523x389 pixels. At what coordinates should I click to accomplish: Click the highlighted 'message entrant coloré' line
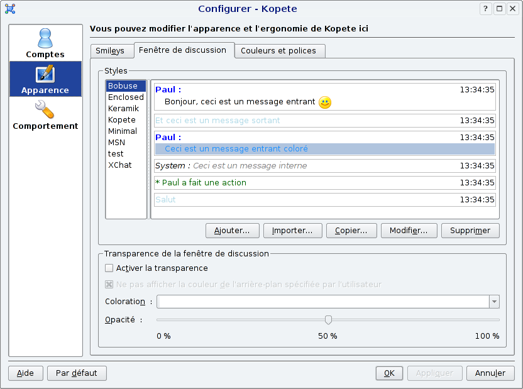[325, 149]
